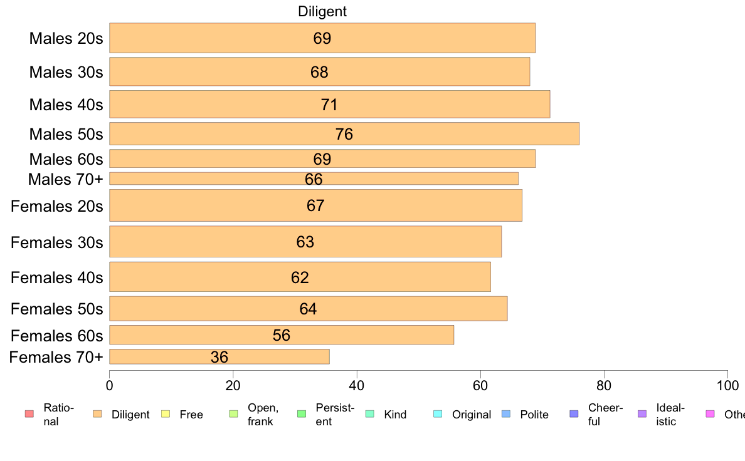Click the cyan Original legend swatch
The height and width of the screenshot is (461, 745).
(438, 414)
